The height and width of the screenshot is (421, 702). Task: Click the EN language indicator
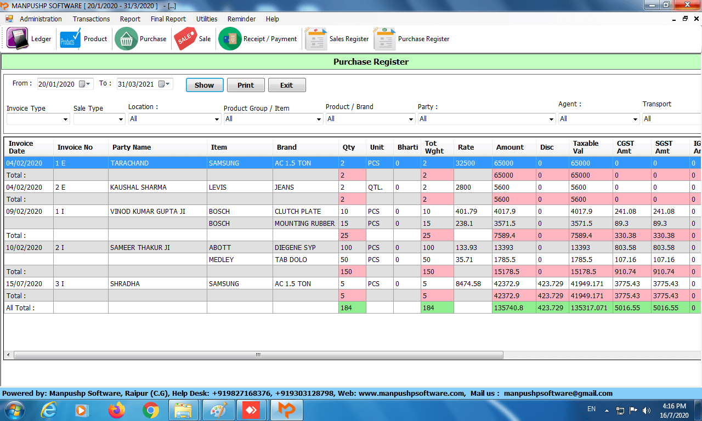591,409
